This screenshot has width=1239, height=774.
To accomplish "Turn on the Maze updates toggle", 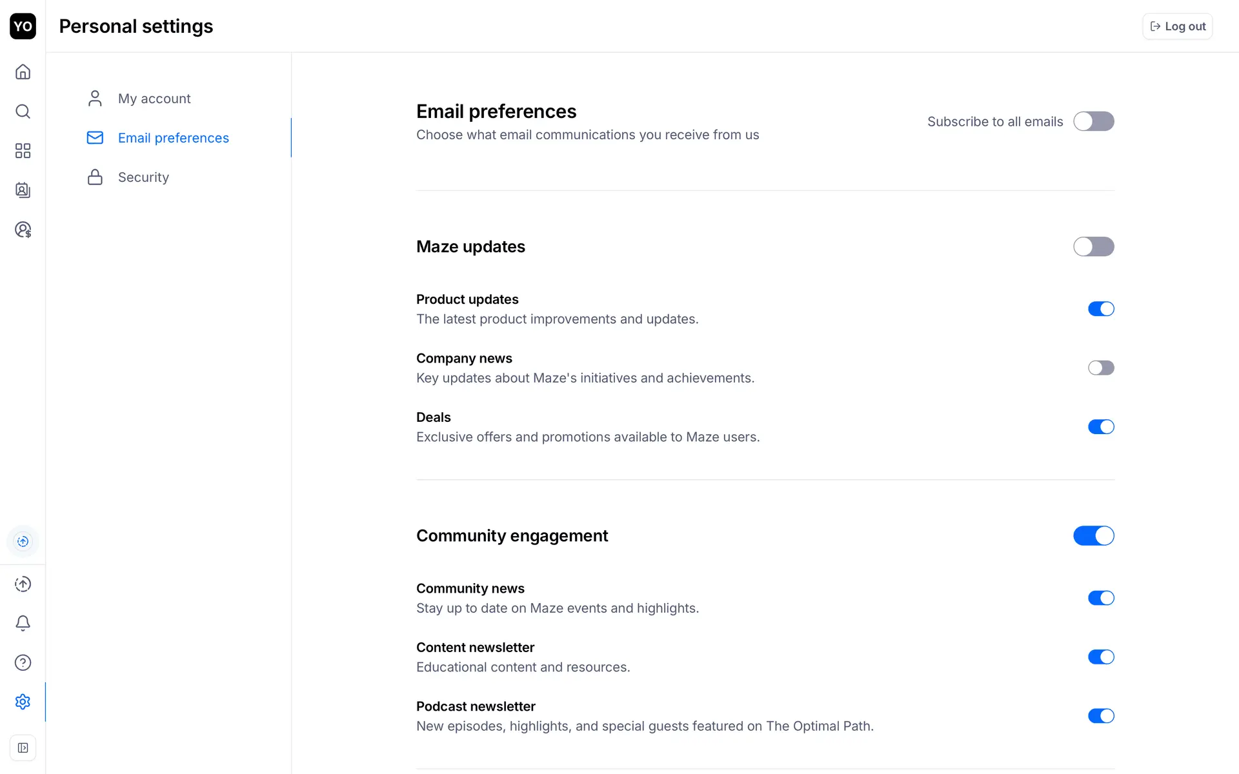I will [x=1093, y=246].
